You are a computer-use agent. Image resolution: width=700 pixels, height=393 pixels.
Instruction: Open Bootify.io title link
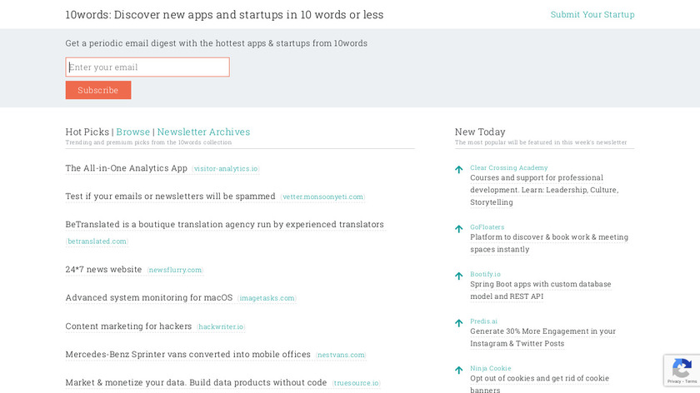(485, 274)
